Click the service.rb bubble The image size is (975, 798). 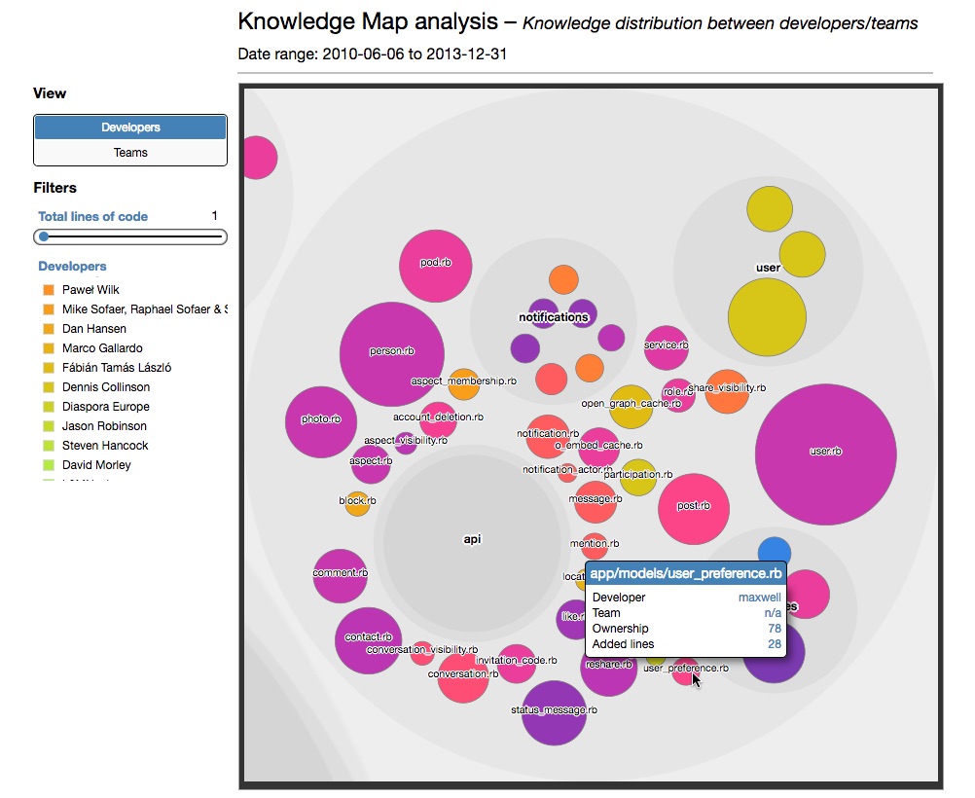pyautogui.click(x=667, y=348)
